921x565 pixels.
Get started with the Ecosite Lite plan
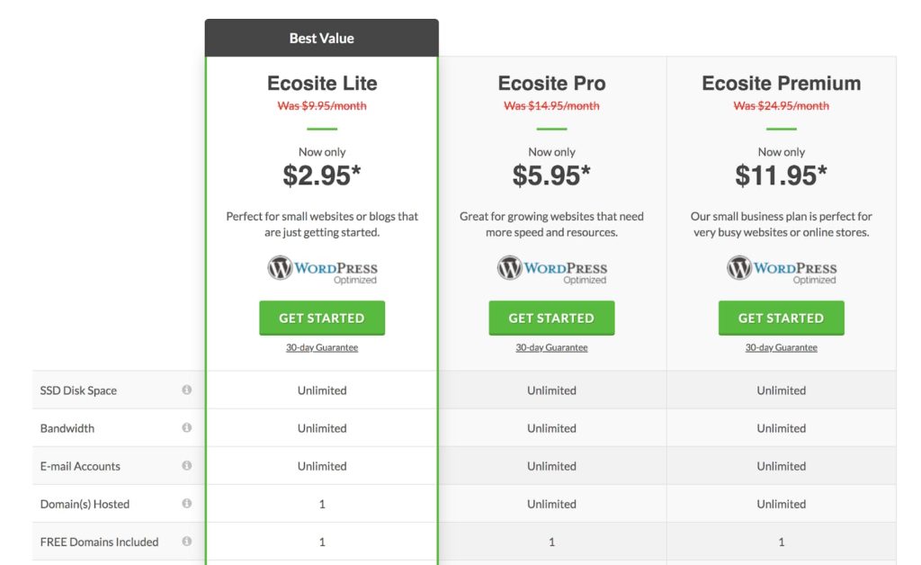[x=322, y=318]
